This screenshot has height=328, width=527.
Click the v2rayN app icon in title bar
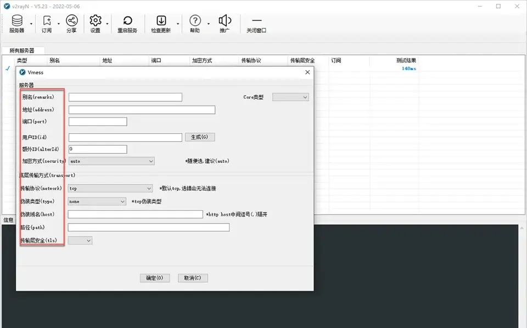point(7,6)
